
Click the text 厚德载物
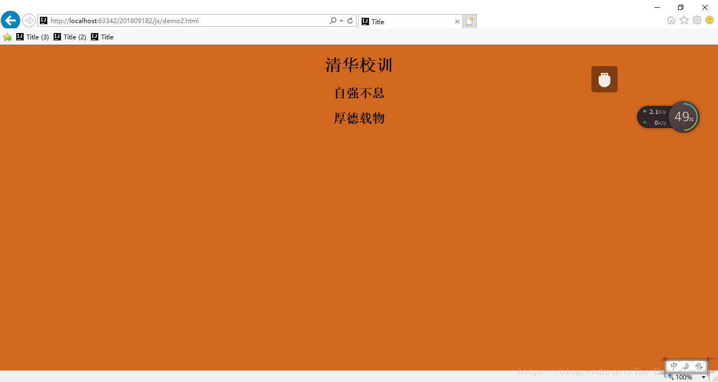(x=360, y=118)
